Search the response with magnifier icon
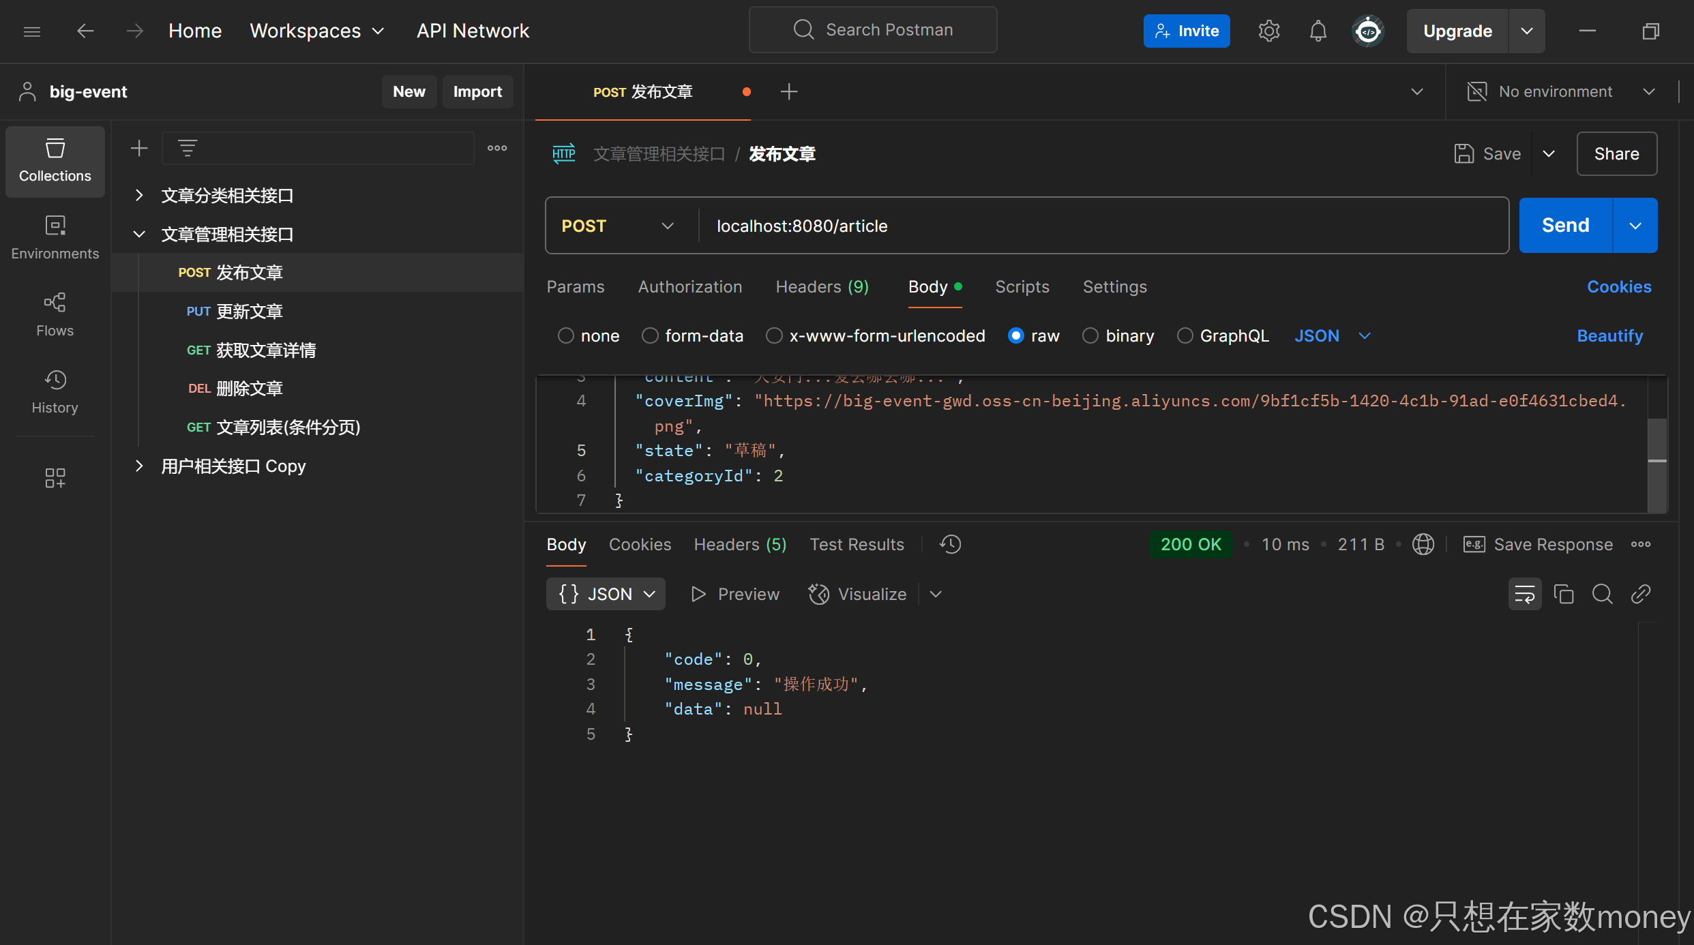 (1602, 594)
